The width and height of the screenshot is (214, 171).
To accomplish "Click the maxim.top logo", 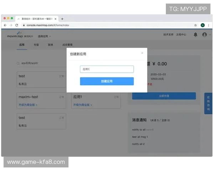I will click(20, 35).
